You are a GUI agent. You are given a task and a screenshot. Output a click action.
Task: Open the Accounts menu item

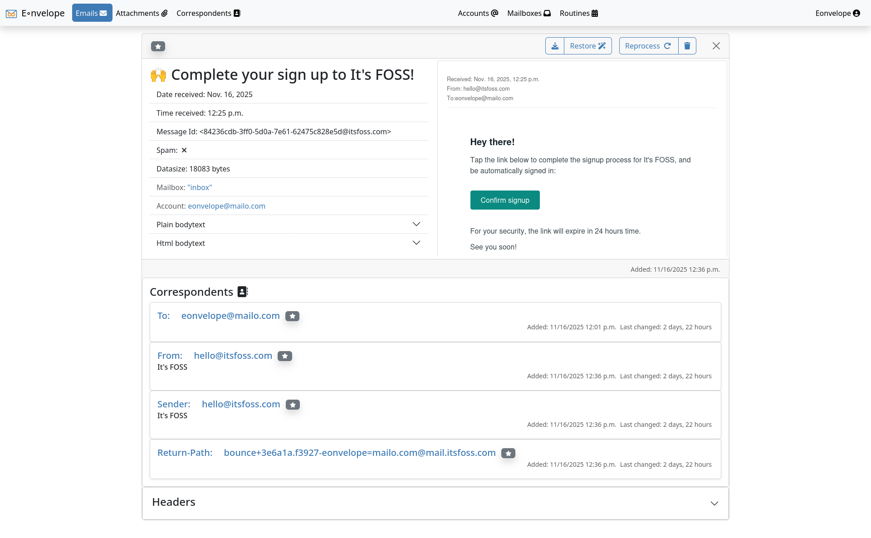pos(477,13)
